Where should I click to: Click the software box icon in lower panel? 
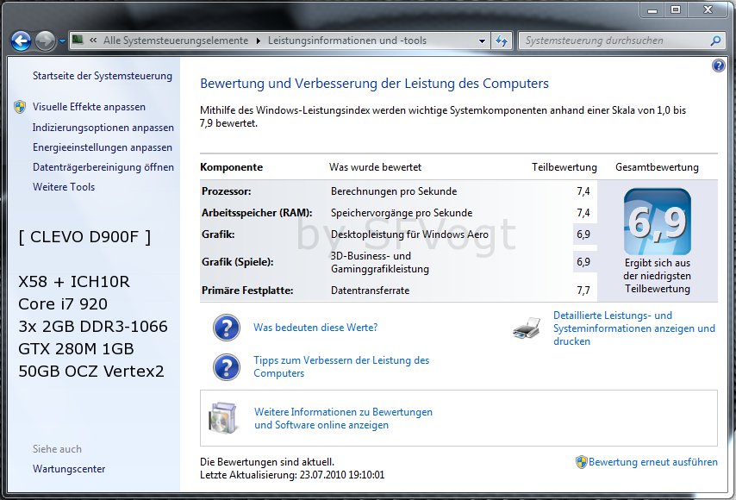point(223,417)
